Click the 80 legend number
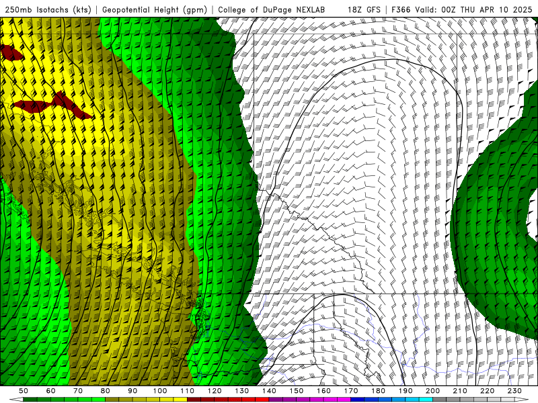Viewport: 538px width, 403px height. 106,391
